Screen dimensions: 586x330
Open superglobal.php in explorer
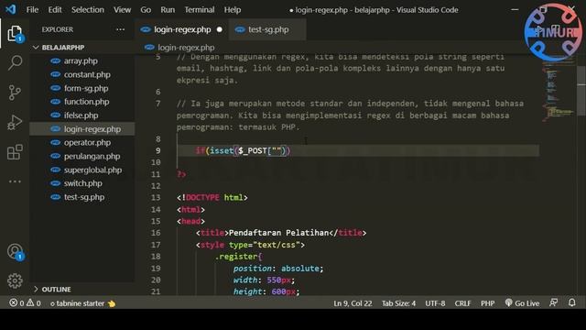(92, 170)
